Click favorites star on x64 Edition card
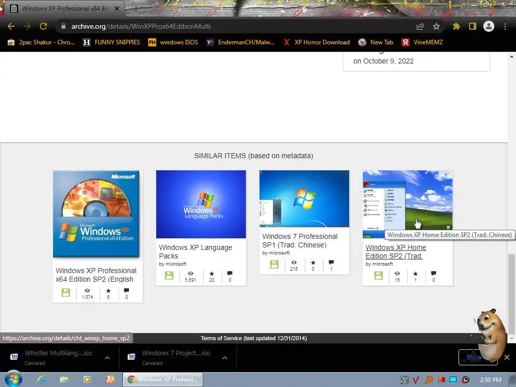This screenshot has width=516, height=387. pyautogui.click(x=108, y=291)
